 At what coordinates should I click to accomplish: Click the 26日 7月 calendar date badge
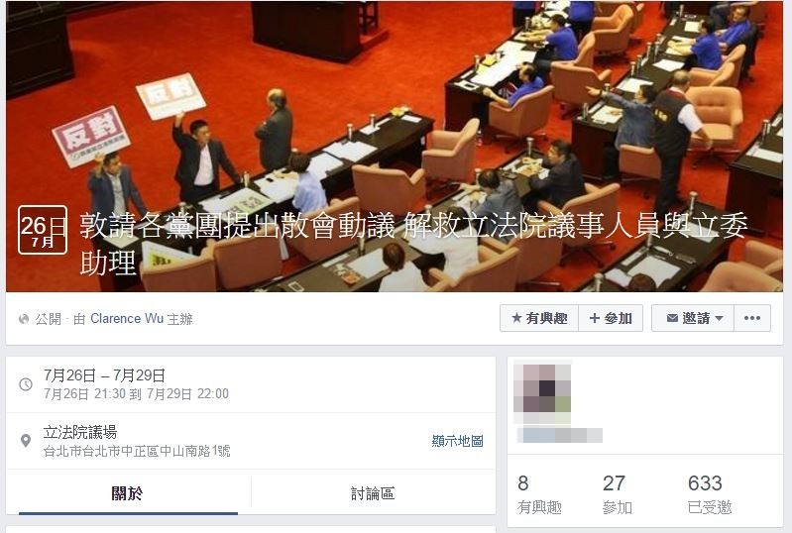coord(43,230)
